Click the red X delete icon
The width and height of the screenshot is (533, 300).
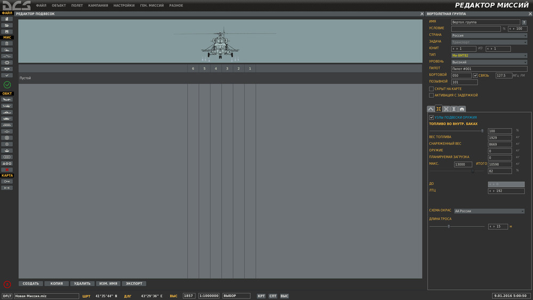pos(7,170)
